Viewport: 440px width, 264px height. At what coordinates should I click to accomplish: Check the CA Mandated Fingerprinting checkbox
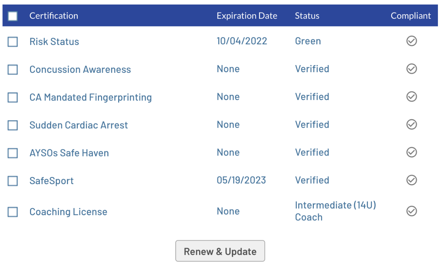coord(13,98)
